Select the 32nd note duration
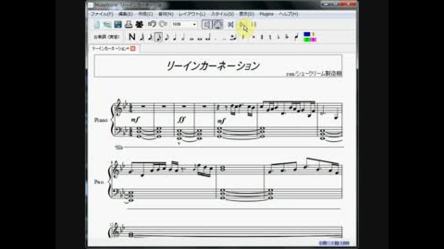Viewport: 444px width, 249px height. (150, 37)
